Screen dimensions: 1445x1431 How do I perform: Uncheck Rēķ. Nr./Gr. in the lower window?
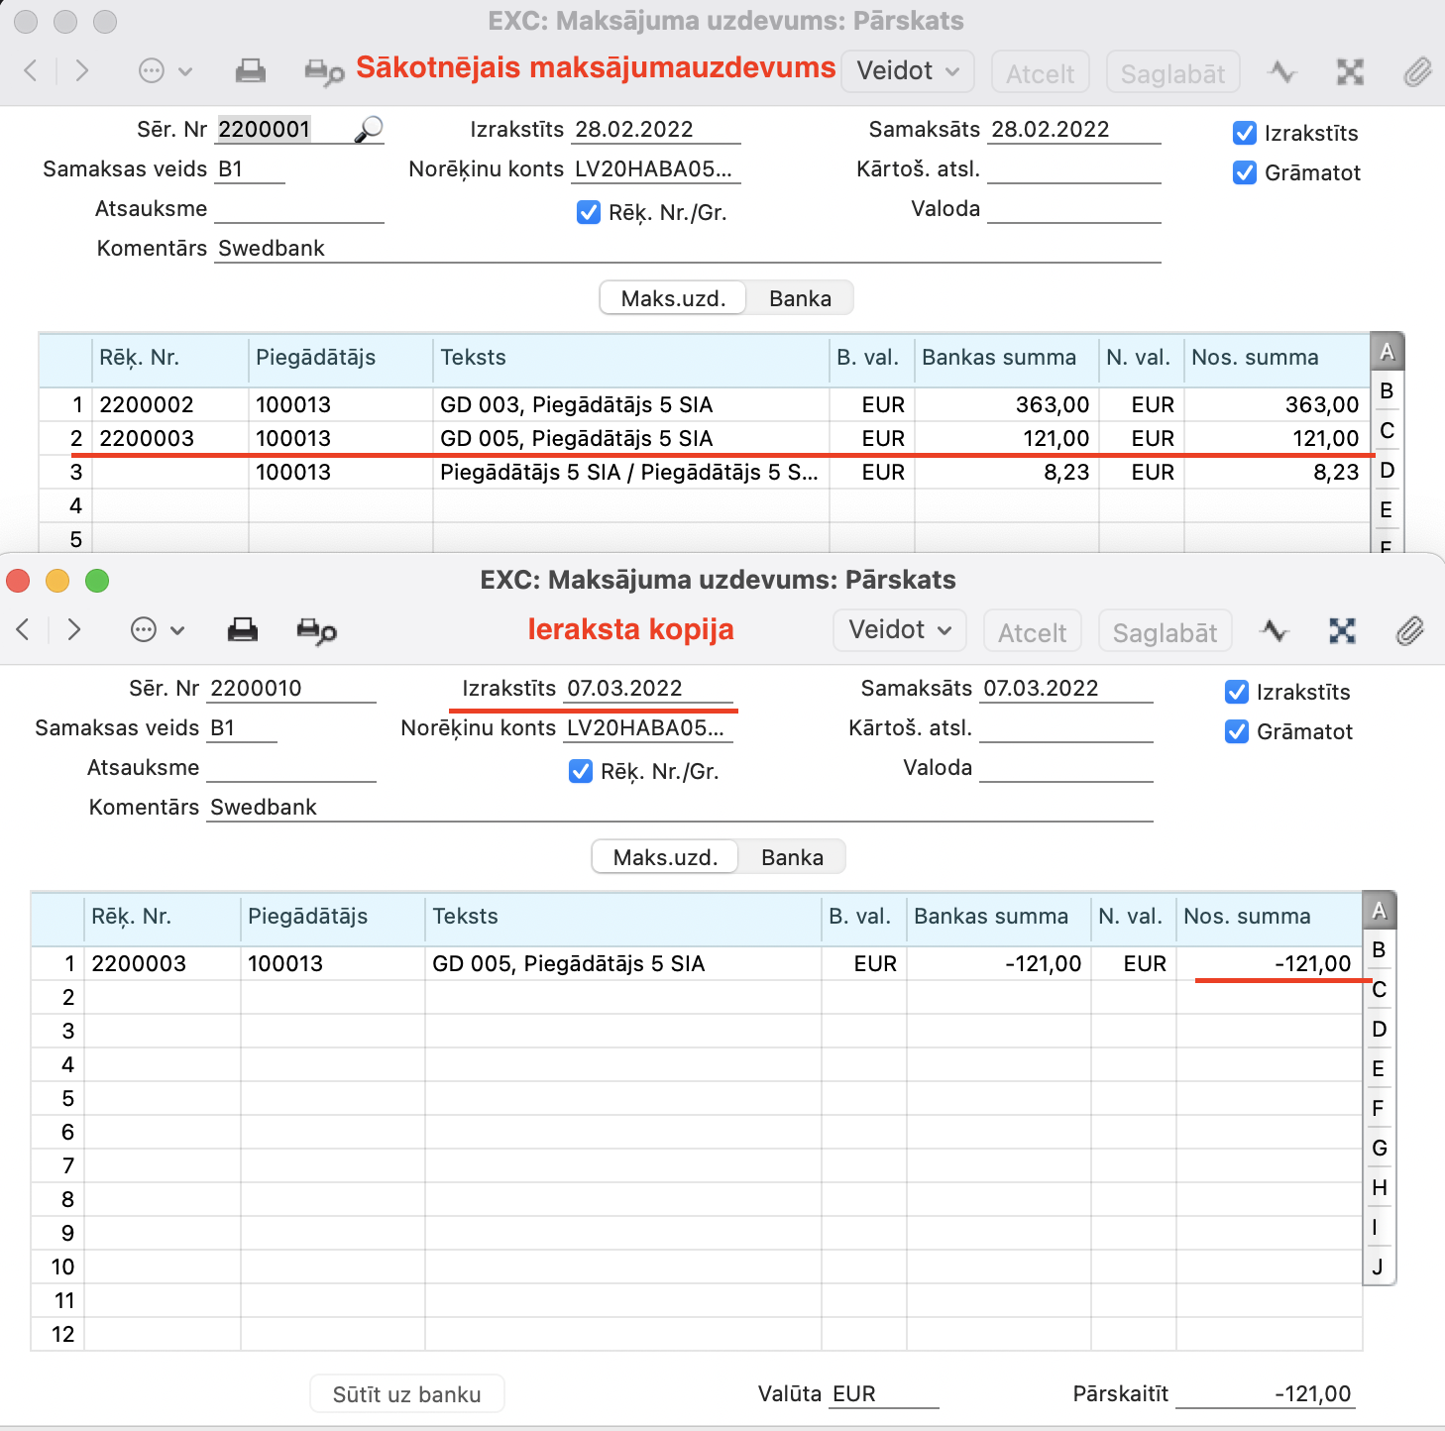pos(581,771)
